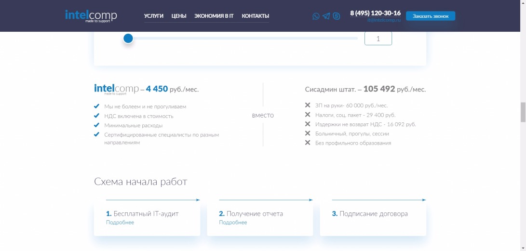Screen dimensions: 526x251
Task: Open the ЦЕНЫ menu item
Action: (179, 16)
